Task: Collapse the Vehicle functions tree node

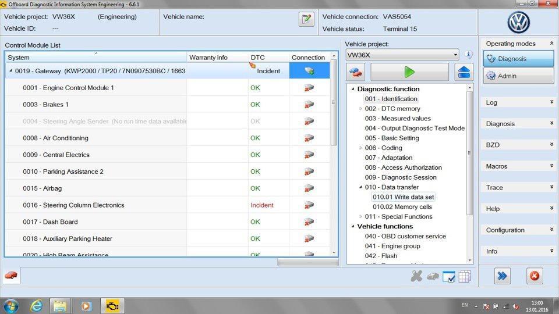Action: [x=353, y=226]
